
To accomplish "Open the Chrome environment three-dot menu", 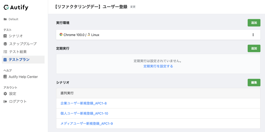I will 253,35.
